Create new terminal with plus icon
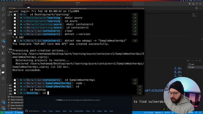Screen dimensions: 203x114 (188, 60)
